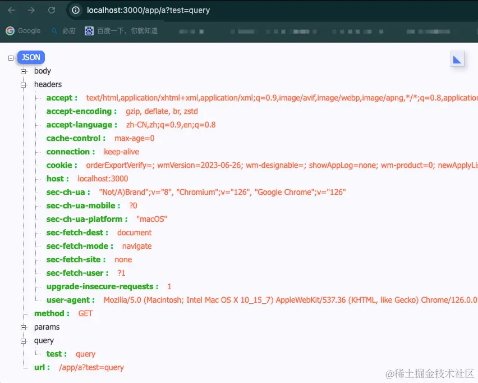
Task: Click the ?1 value
Action: [x=121, y=273]
